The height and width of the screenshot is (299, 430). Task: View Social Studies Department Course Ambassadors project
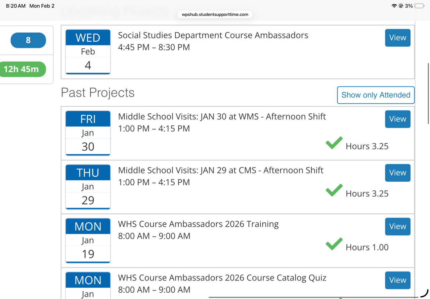coord(398,38)
